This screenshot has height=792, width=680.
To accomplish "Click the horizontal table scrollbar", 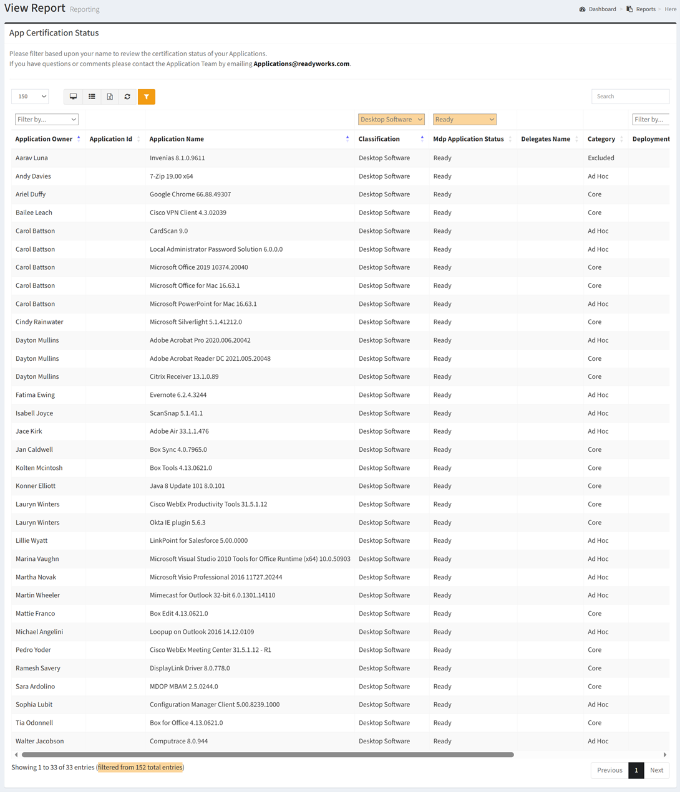I will point(267,755).
